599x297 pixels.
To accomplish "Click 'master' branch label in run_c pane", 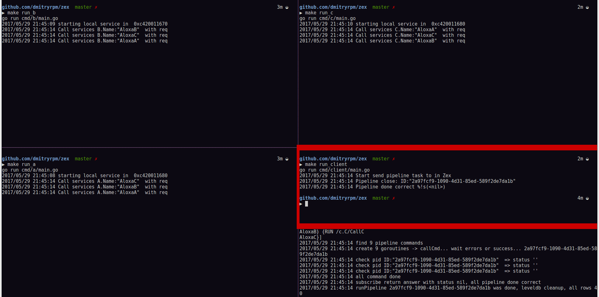I will point(381,7).
